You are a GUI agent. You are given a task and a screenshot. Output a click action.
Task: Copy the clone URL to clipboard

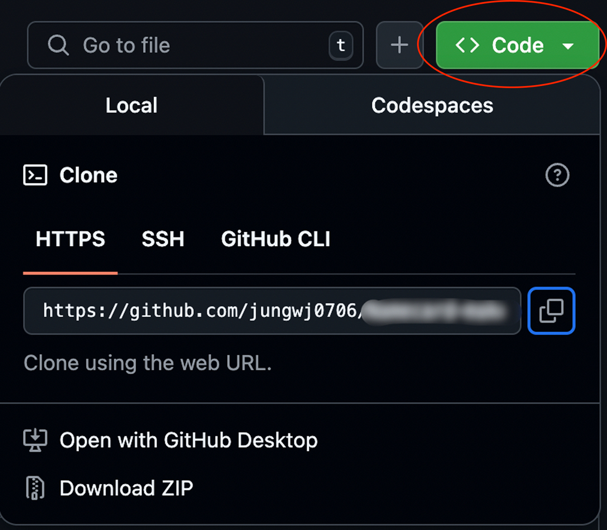[x=551, y=311]
